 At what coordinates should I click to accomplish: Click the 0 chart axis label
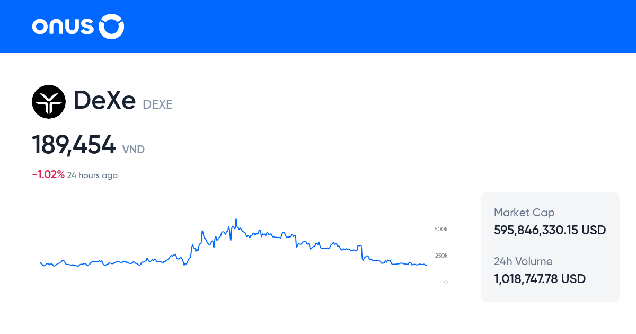click(446, 282)
